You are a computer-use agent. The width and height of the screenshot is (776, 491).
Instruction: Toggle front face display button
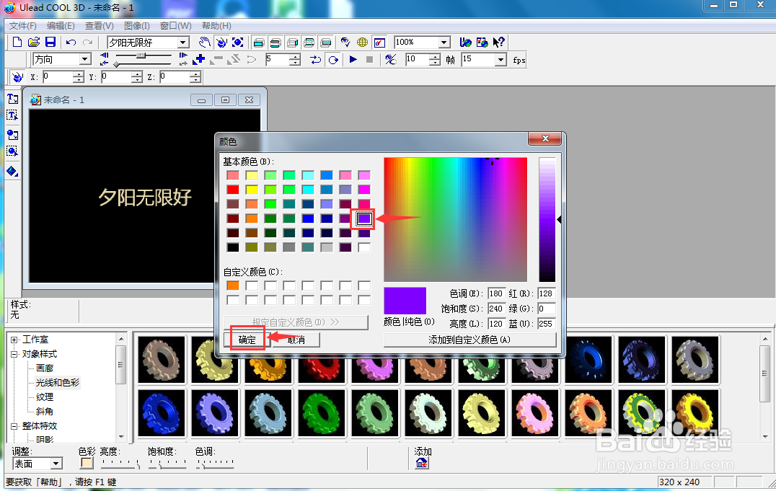point(258,42)
